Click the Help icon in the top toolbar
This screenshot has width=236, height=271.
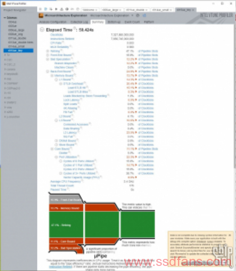tap(78, 9)
